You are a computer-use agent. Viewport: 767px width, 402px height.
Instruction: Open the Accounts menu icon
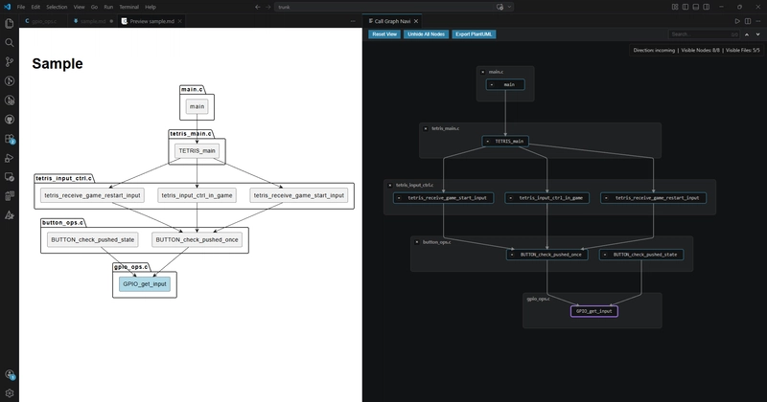(10, 374)
